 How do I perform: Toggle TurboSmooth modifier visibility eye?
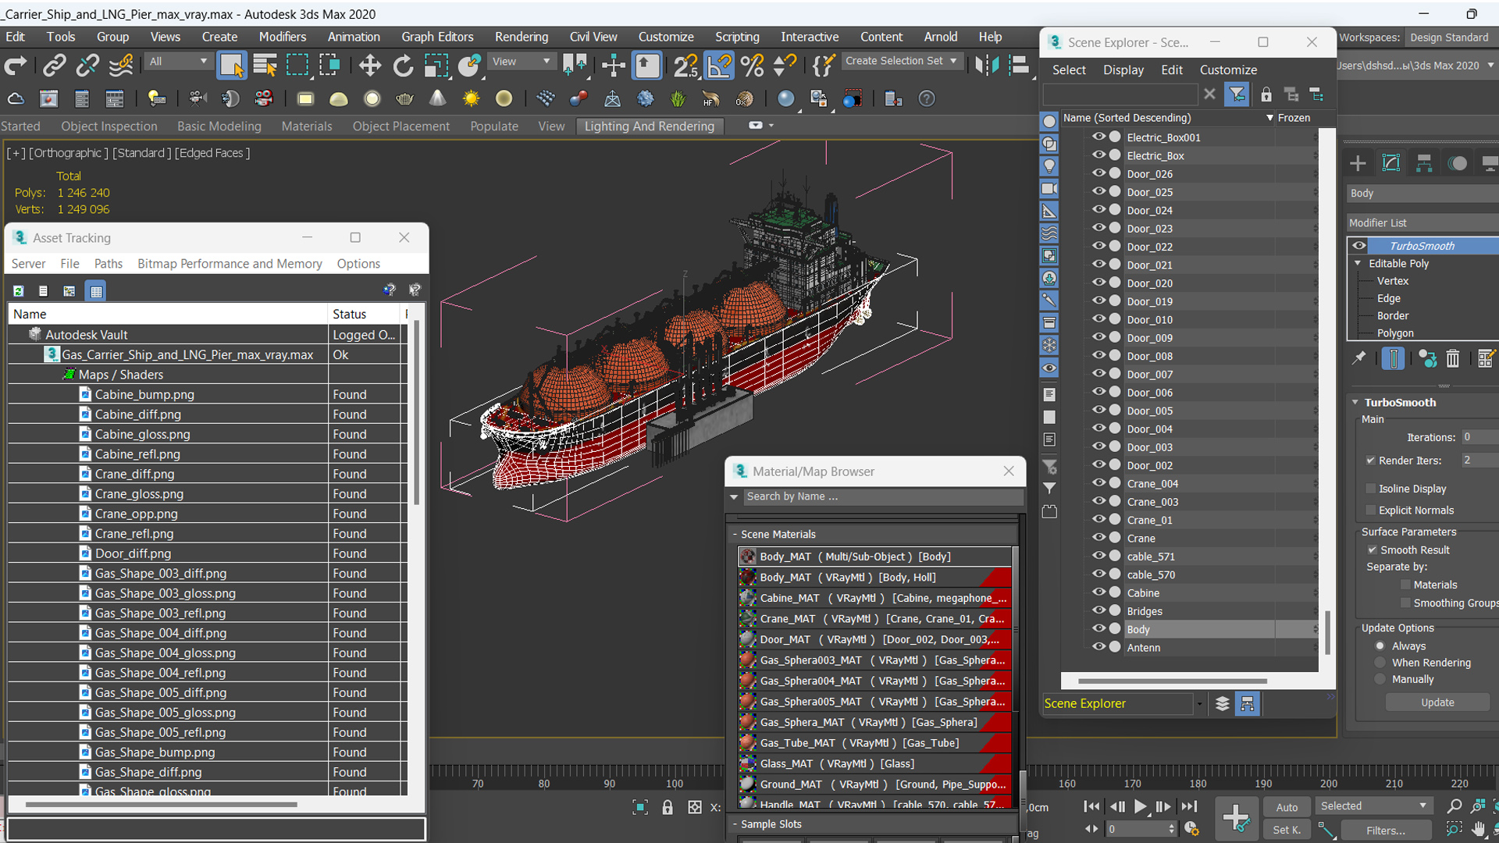[x=1359, y=245]
